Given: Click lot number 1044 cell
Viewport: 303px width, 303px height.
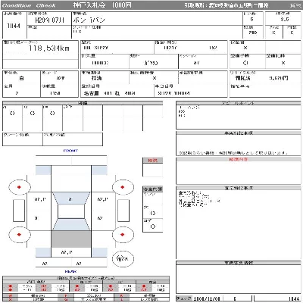Looking at the screenshot, I should tap(14, 26).
